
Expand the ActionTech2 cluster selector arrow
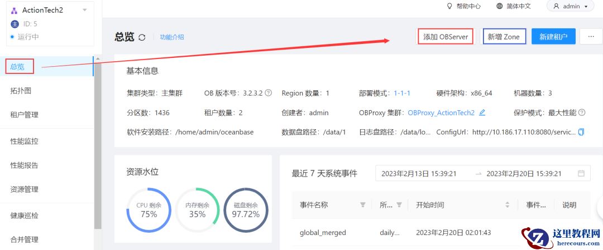tap(85, 10)
